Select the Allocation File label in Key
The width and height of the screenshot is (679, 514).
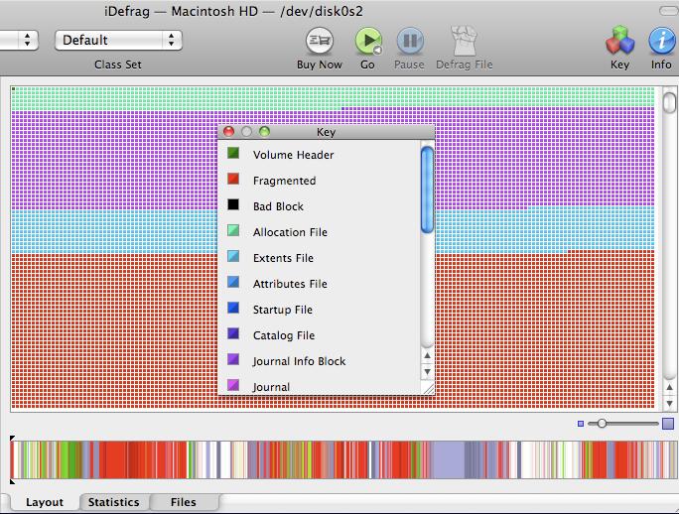click(290, 232)
